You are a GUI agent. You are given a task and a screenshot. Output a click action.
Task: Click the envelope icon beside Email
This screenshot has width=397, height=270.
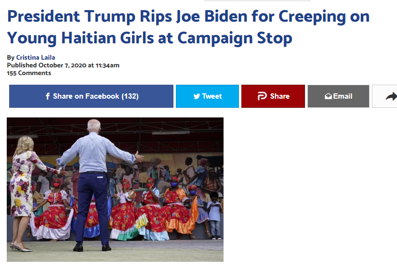(x=328, y=96)
